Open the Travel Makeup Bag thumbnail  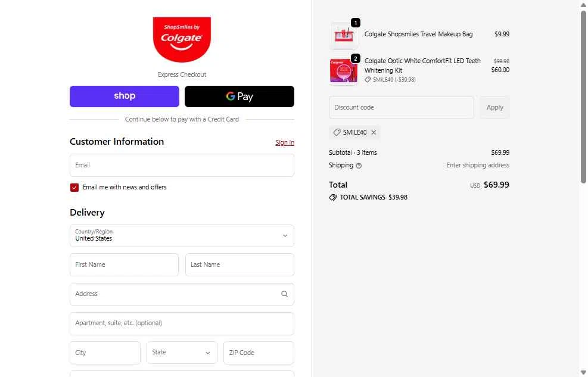click(x=344, y=36)
